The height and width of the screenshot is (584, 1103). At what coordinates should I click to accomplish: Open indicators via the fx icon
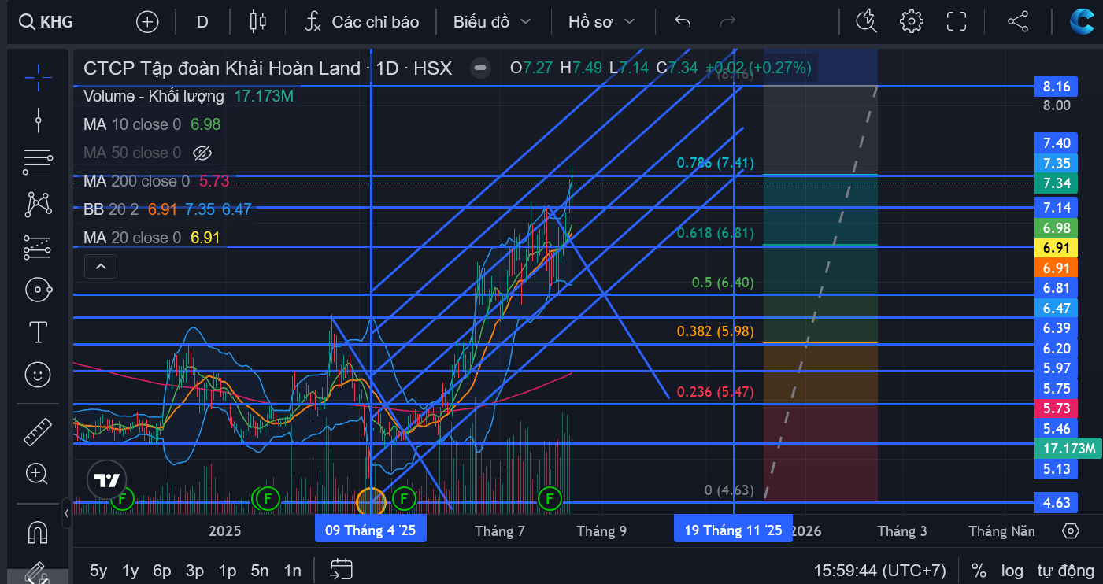tap(313, 21)
